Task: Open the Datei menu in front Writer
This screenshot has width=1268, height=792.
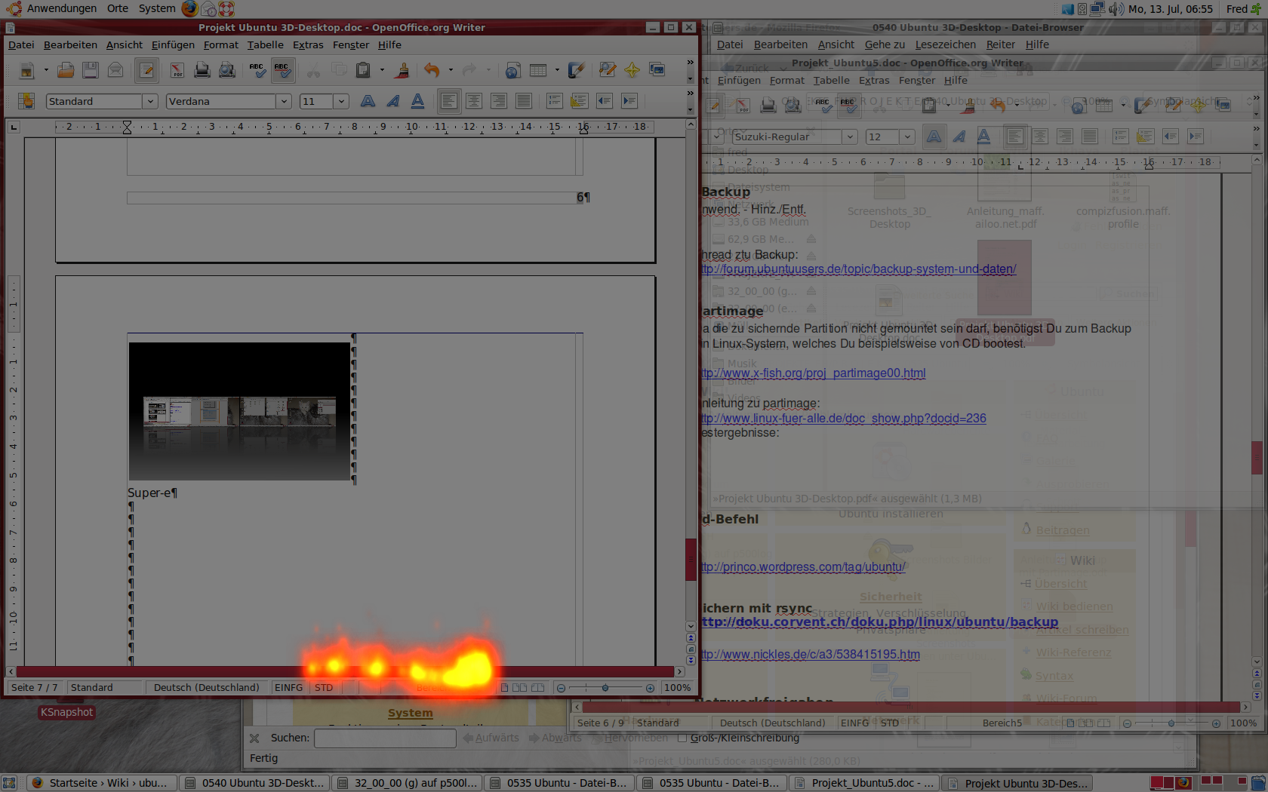Action: tap(21, 45)
